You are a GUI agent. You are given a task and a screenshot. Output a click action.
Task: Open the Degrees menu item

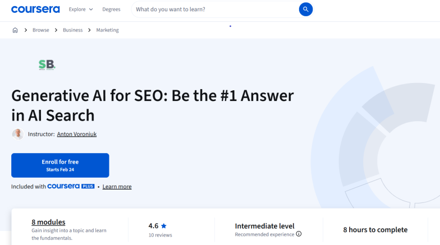(111, 10)
